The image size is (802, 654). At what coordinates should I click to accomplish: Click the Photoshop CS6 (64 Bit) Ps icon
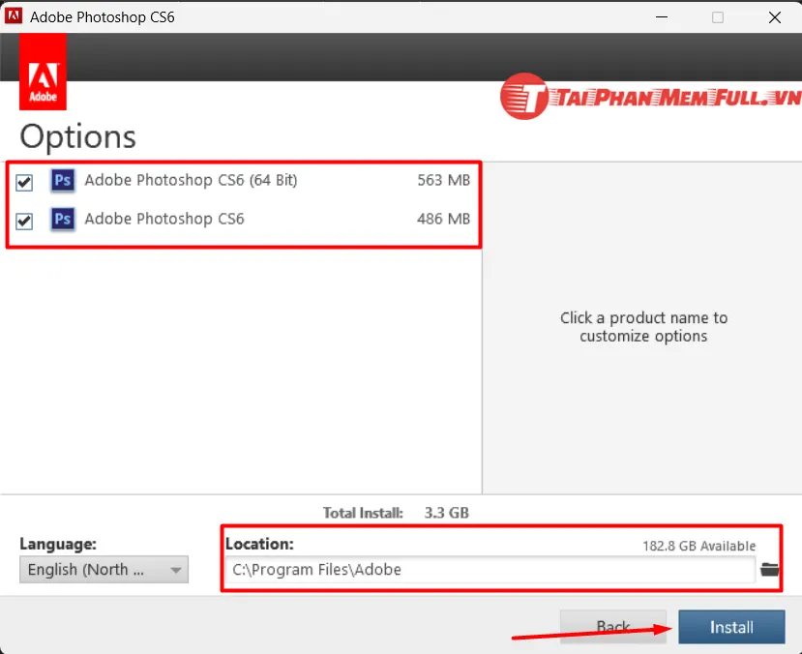click(62, 180)
